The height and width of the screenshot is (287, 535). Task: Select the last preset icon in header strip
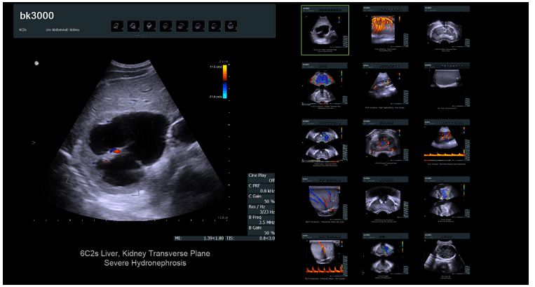(230, 26)
